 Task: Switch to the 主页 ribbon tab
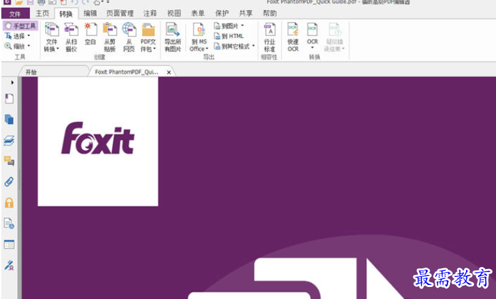tap(43, 13)
